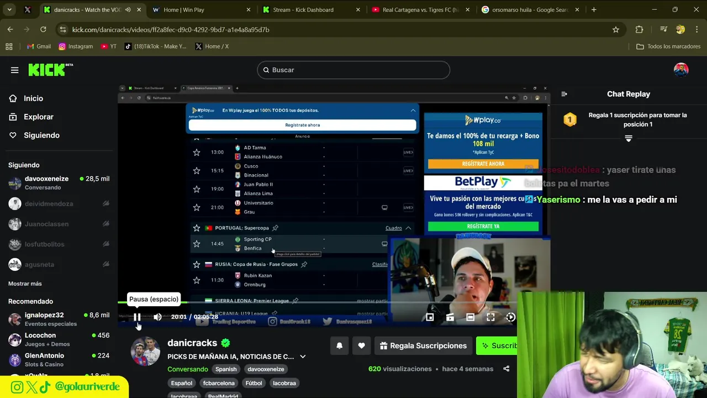Image resolution: width=707 pixels, height=398 pixels.
Task: Click the kick.com address bar URL
Action: [x=171, y=29]
